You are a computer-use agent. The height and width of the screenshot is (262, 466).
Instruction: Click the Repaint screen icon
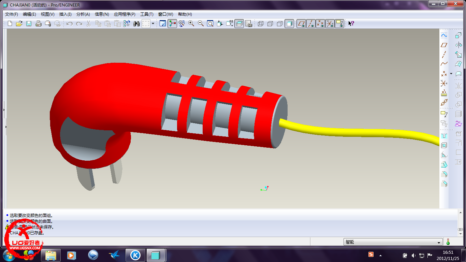point(163,24)
